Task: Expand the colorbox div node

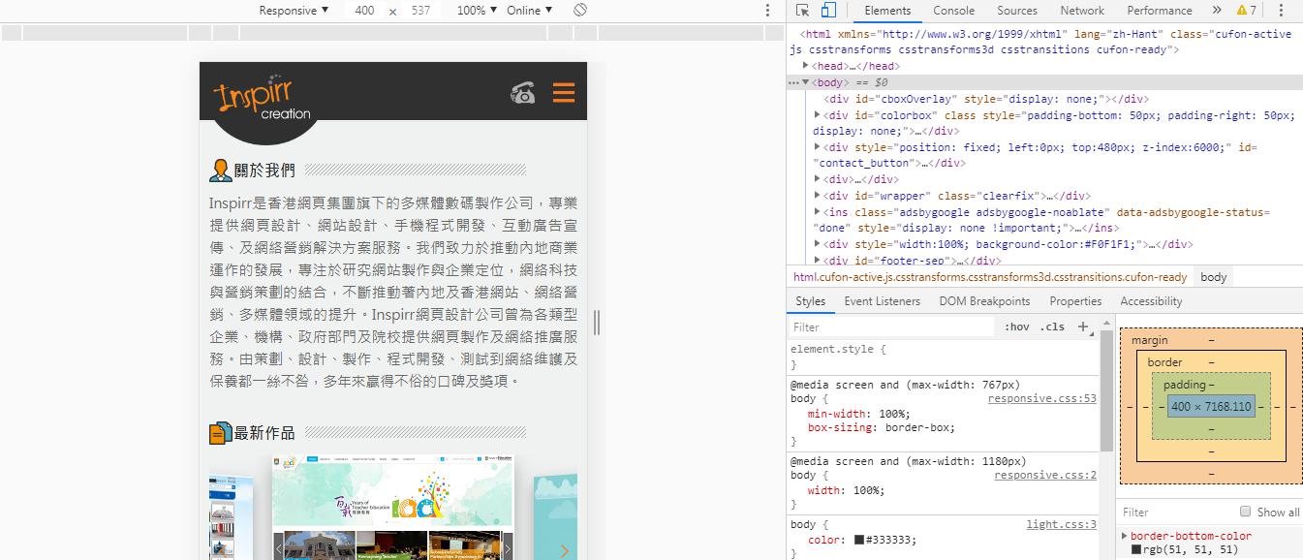Action: (818, 115)
